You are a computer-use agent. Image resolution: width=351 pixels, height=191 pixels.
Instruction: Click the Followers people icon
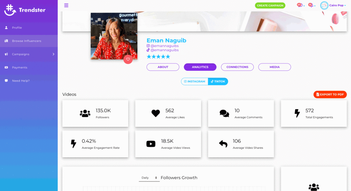[x=85, y=114]
